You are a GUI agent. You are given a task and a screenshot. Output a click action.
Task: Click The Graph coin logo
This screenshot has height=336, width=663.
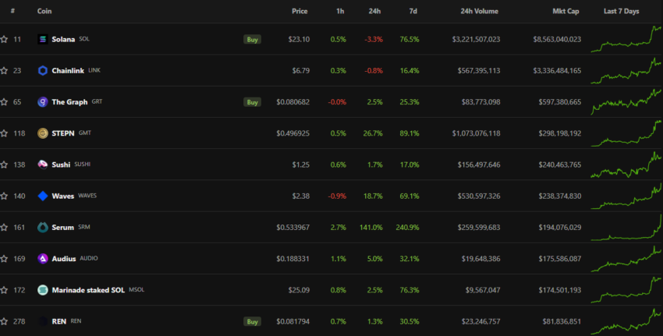pos(43,102)
